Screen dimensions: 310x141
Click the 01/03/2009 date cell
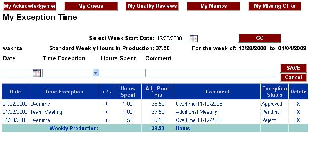click(15, 120)
